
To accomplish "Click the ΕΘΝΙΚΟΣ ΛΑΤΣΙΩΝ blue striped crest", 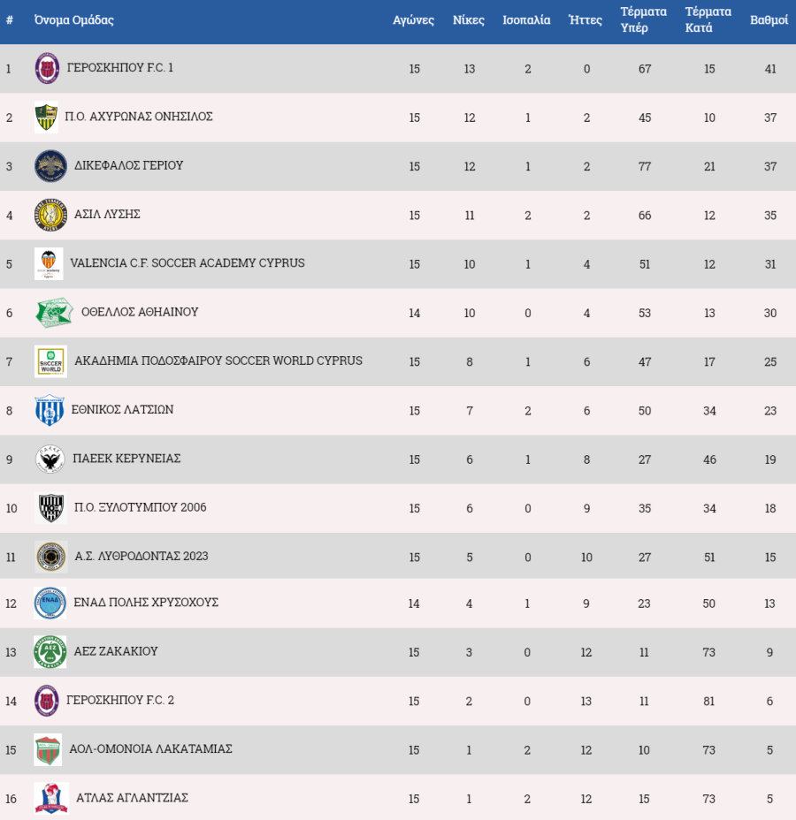I will (x=50, y=411).
